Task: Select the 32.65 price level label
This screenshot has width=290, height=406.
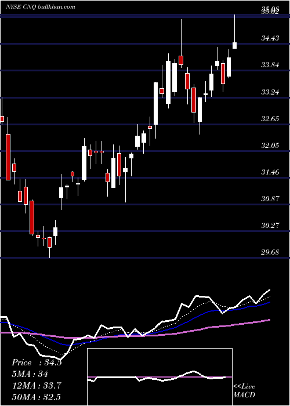Action: pos(270,119)
